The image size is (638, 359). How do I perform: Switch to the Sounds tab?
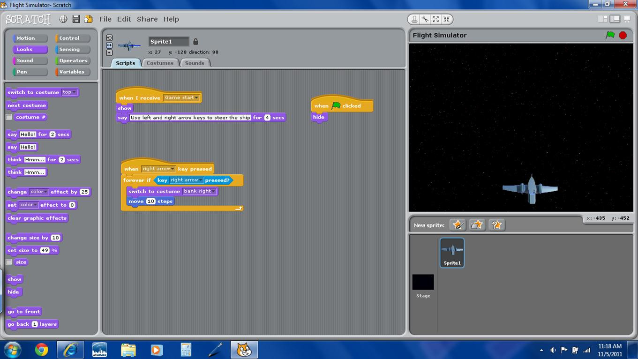195,63
